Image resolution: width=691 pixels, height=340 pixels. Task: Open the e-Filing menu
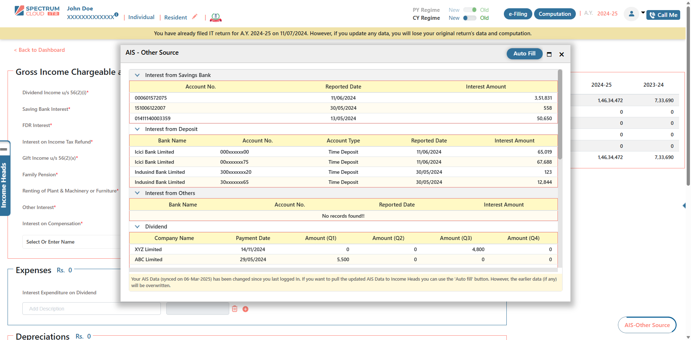518,14
